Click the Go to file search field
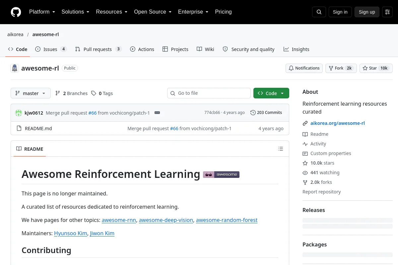Image resolution: width=398 pixels, height=265 pixels. point(209,93)
